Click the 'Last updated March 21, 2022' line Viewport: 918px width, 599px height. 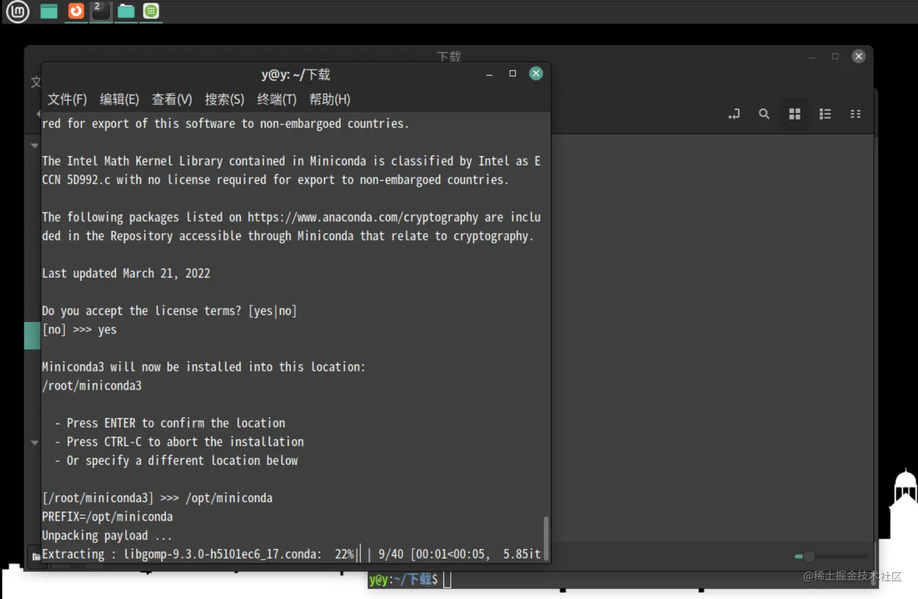[x=126, y=273]
